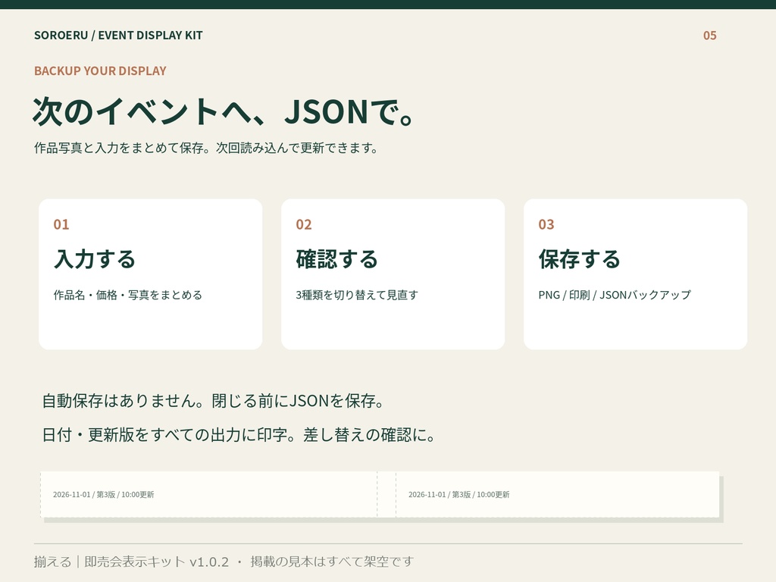
Task: Click step number 02
Action: point(304,224)
